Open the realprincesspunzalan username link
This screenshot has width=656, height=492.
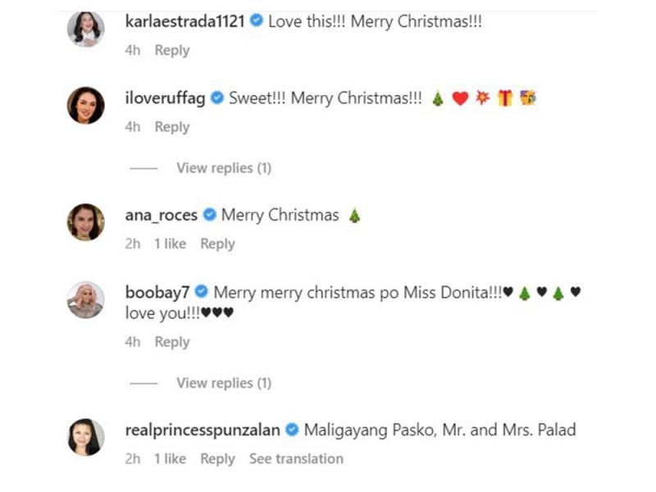click(203, 430)
